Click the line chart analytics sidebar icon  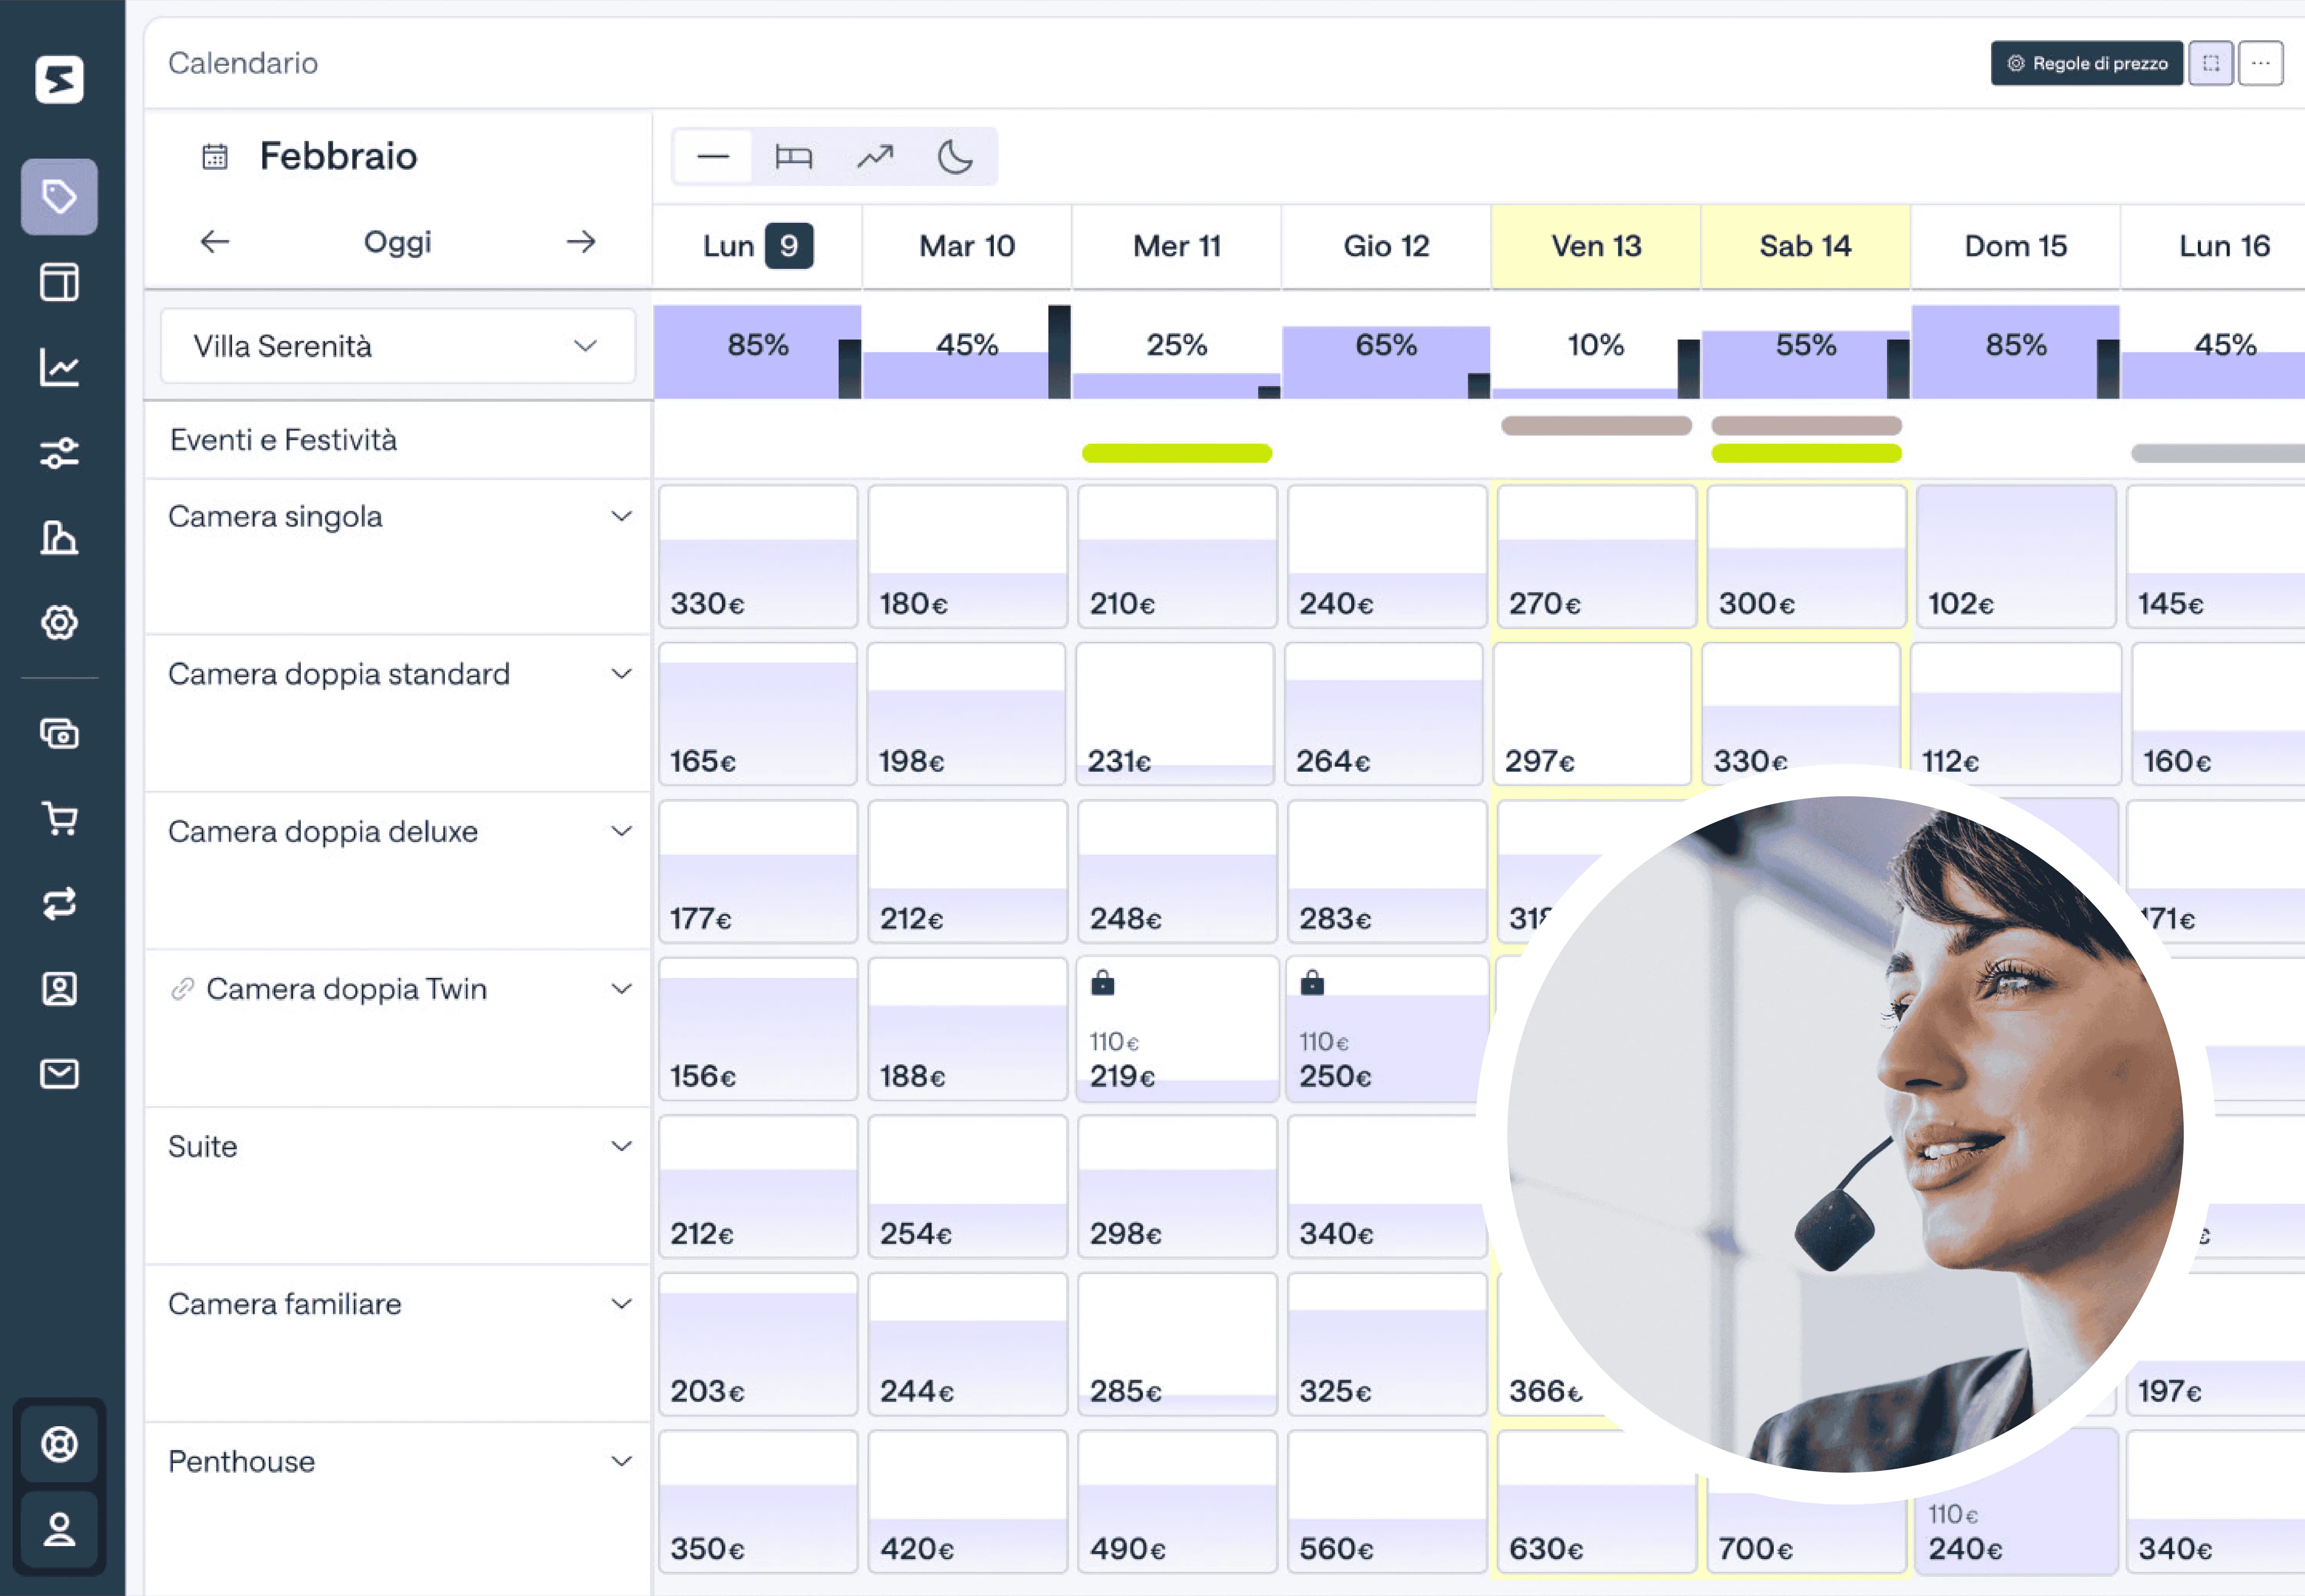pos(59,367)
